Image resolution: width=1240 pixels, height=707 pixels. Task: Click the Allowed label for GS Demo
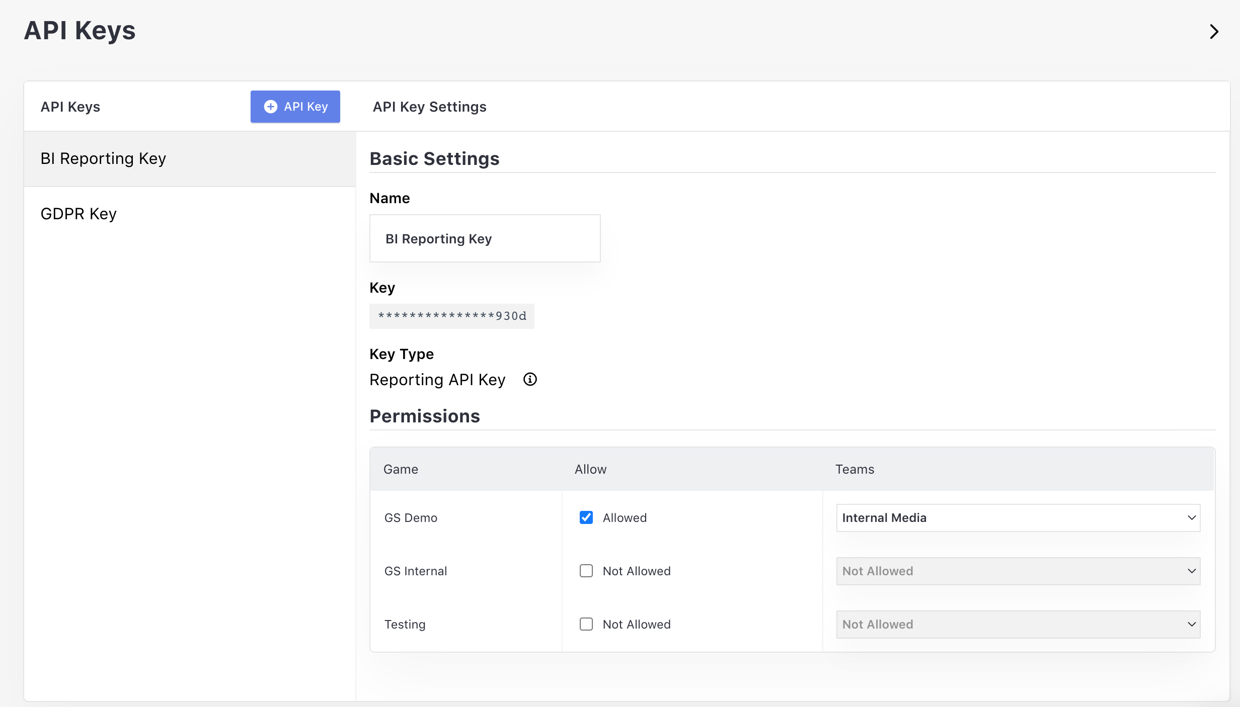[625, 518]
